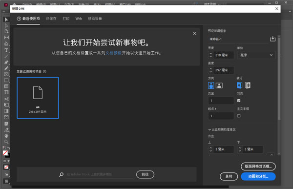
Task: Select the Gap tool
Action: 6,38
